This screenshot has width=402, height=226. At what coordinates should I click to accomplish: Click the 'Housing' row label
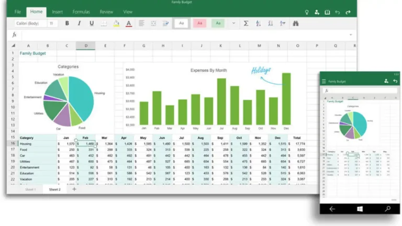tap(25, 144)
